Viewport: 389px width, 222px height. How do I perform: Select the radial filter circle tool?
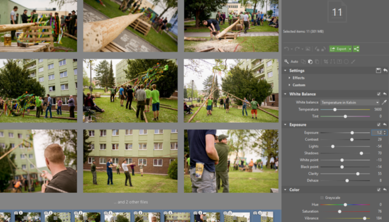[346, 62]
